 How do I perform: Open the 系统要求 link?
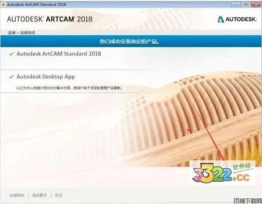pos(39,195)
